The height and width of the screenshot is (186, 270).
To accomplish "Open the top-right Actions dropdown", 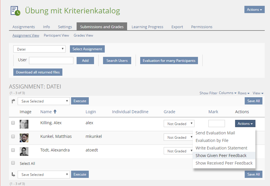I will (x=254, y=10).
